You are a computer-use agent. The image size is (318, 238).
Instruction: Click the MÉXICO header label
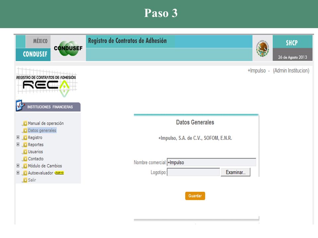point(40,41)
